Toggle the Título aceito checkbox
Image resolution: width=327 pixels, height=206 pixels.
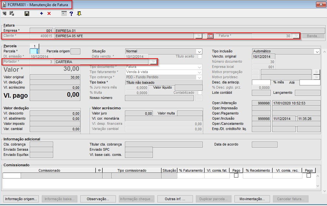click(200, 56)
